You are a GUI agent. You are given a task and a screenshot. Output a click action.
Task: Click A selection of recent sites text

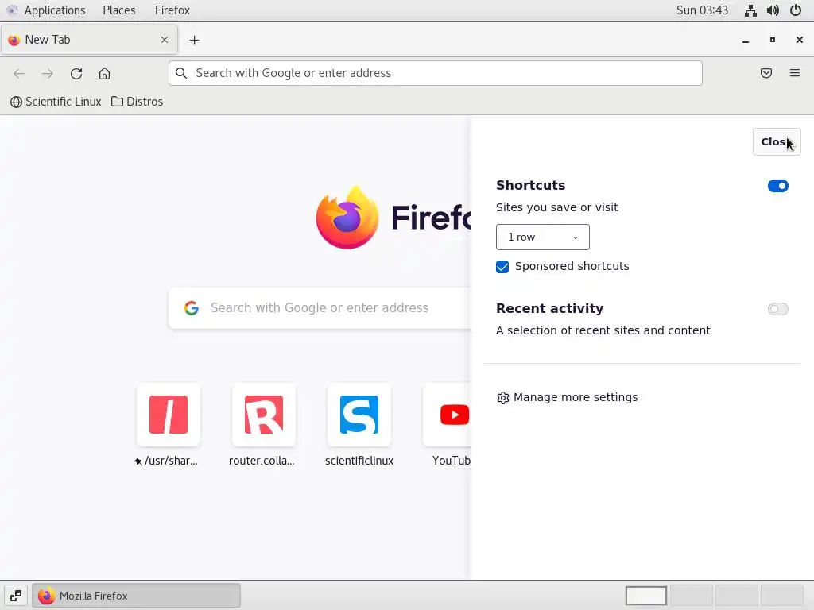[603, 330]
